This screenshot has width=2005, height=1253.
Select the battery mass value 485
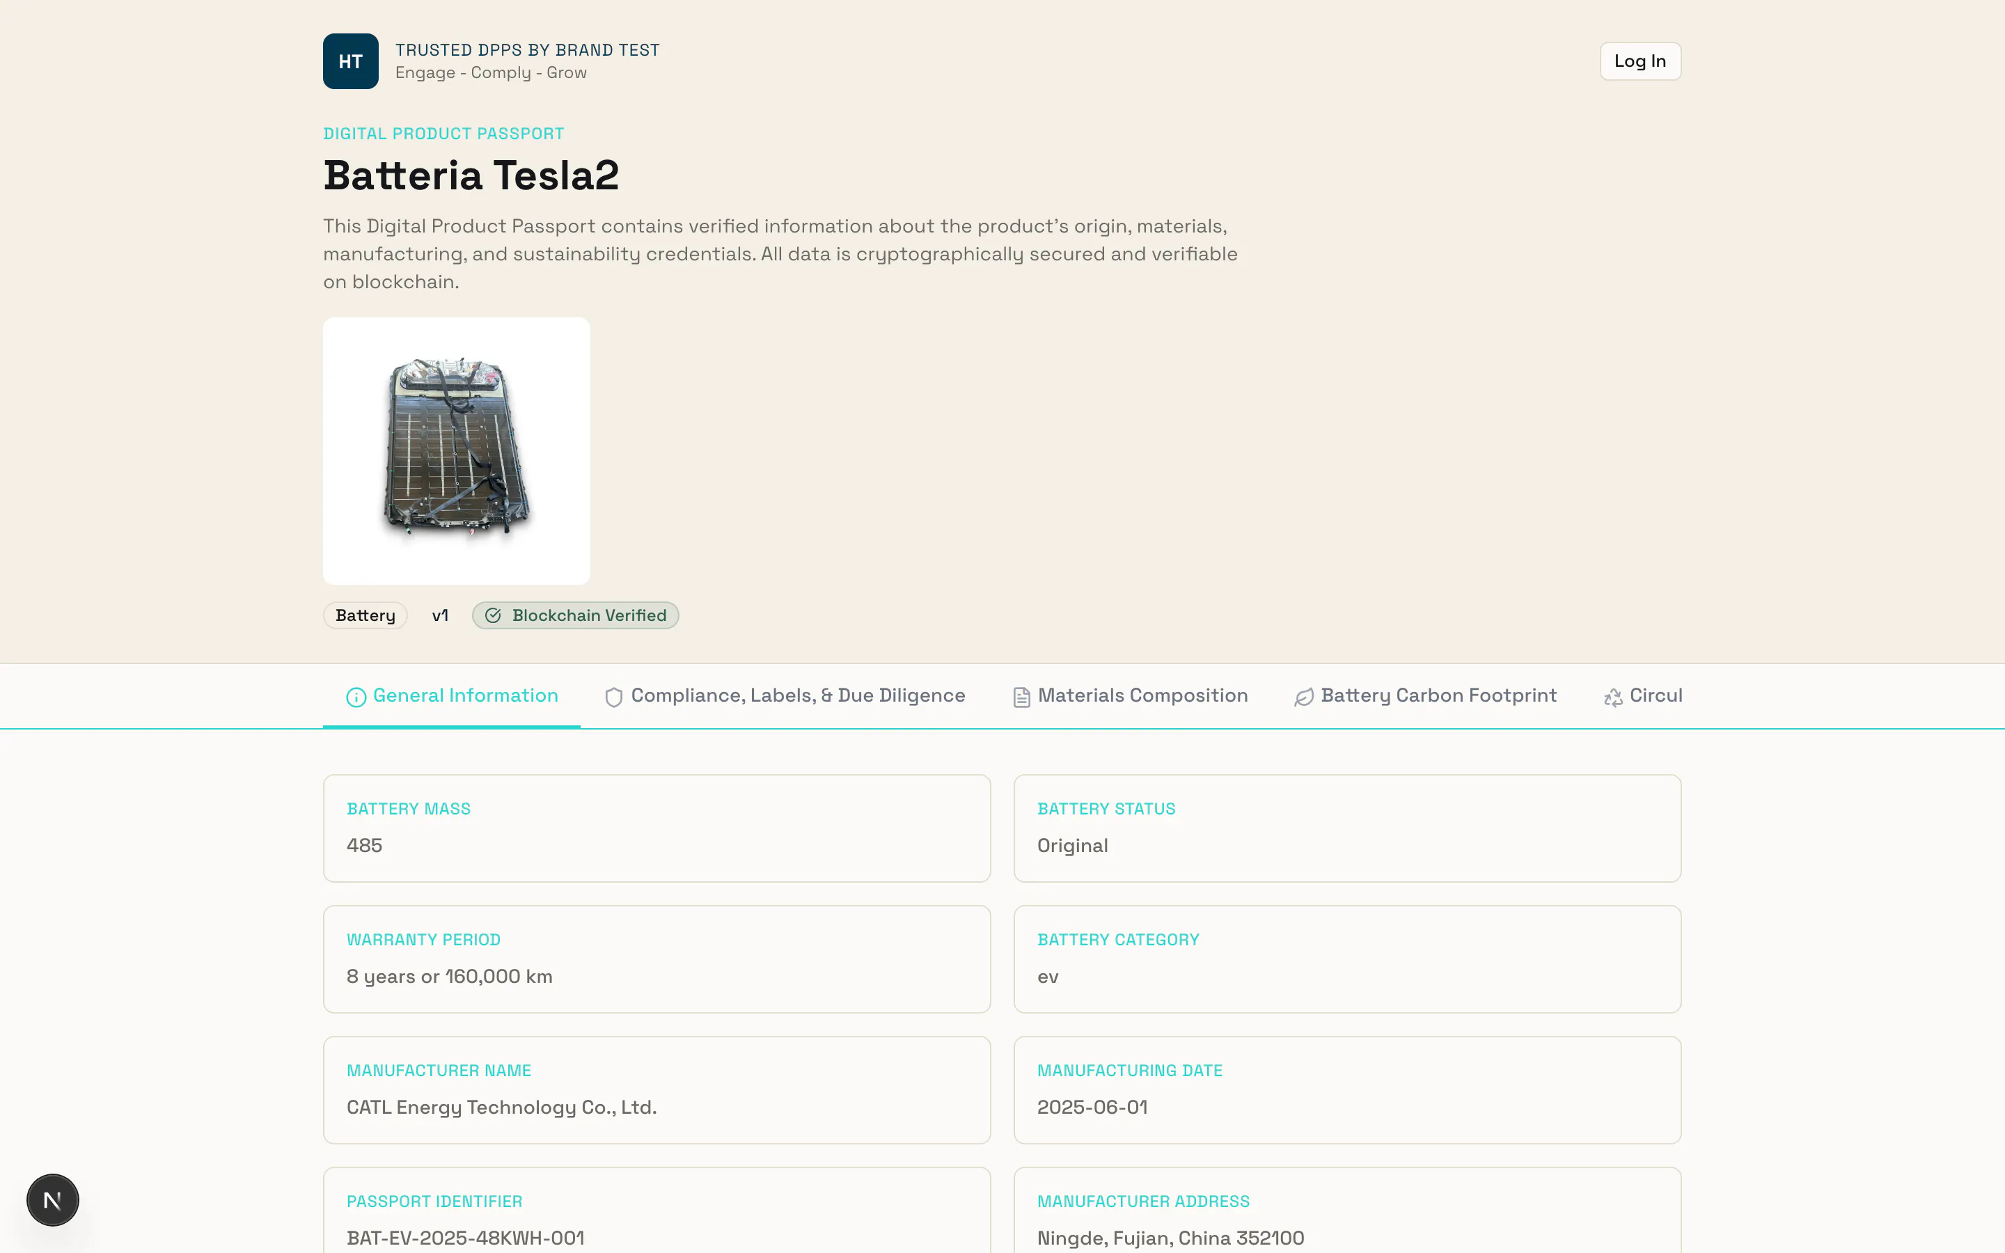pos(365,845)
